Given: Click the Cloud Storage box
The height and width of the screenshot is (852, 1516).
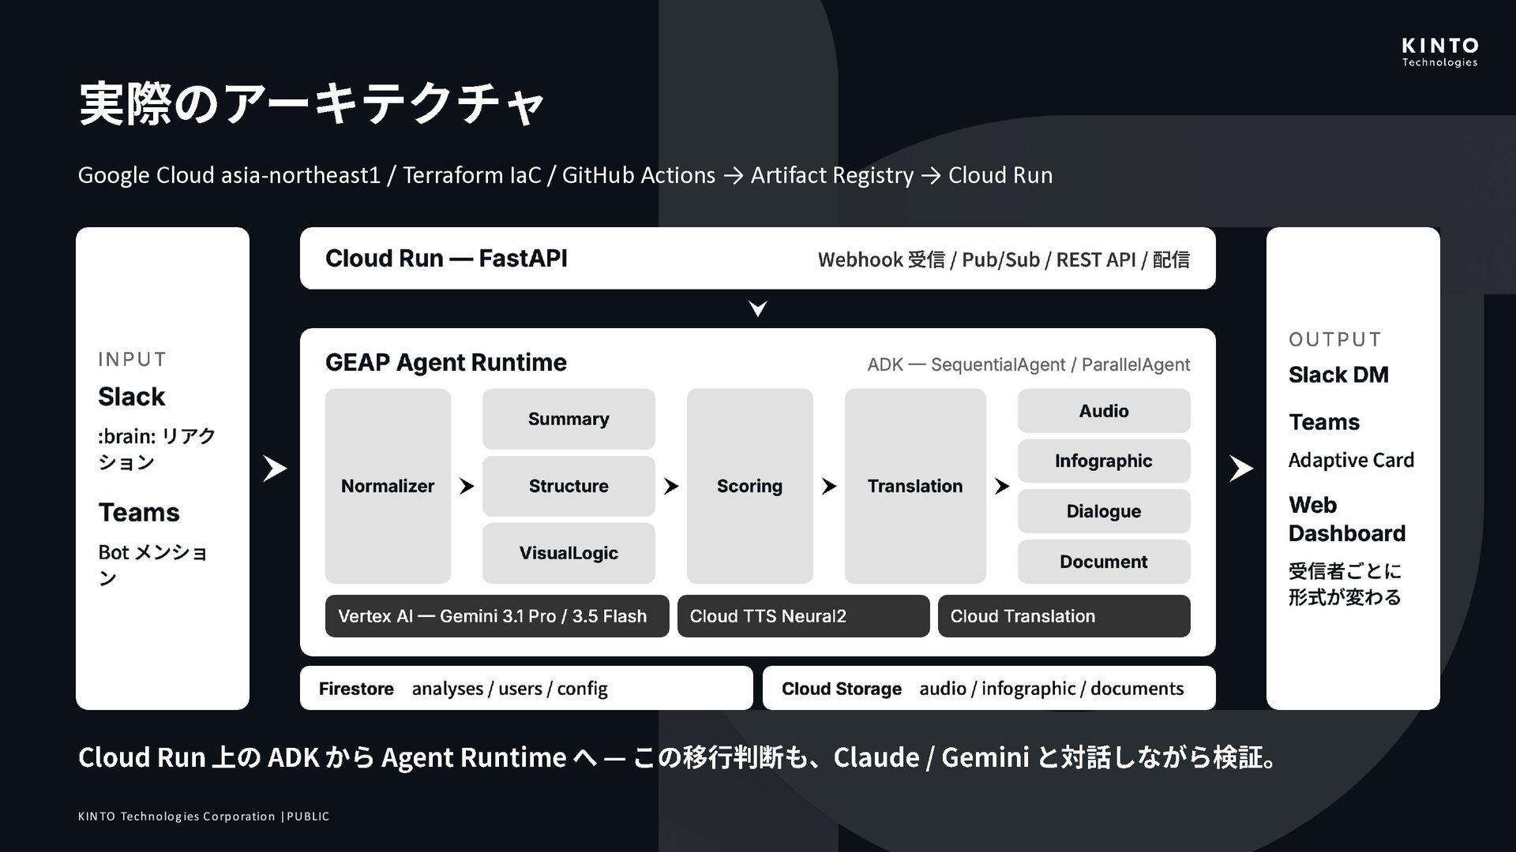Looking at the screenshot, I should (x=989, y=688).
